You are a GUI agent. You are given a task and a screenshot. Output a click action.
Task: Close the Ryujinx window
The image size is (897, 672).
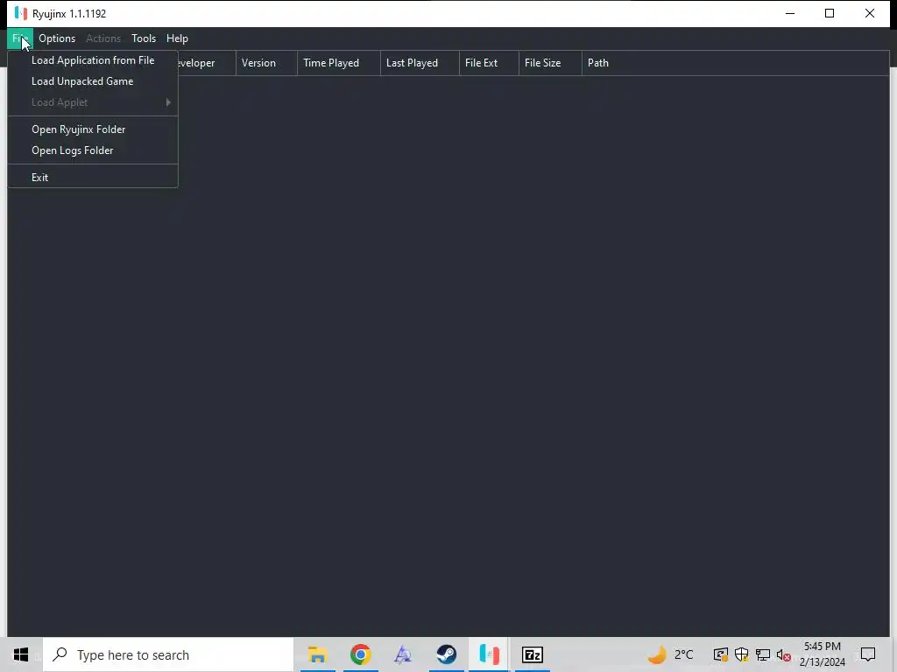[x=870, y=13]
